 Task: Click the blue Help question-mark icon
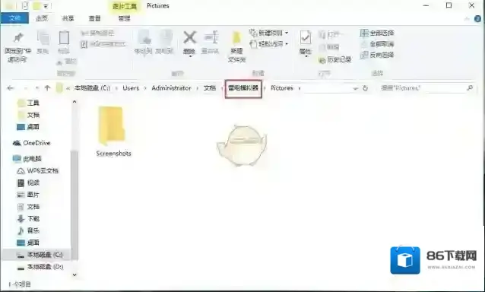pos(478,19)
